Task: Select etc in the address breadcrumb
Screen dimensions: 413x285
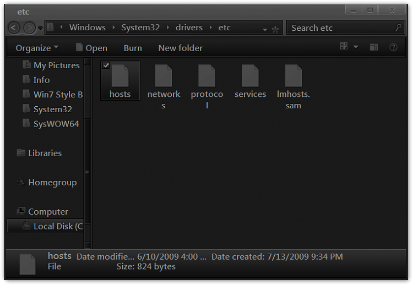Action: [225, 28]
